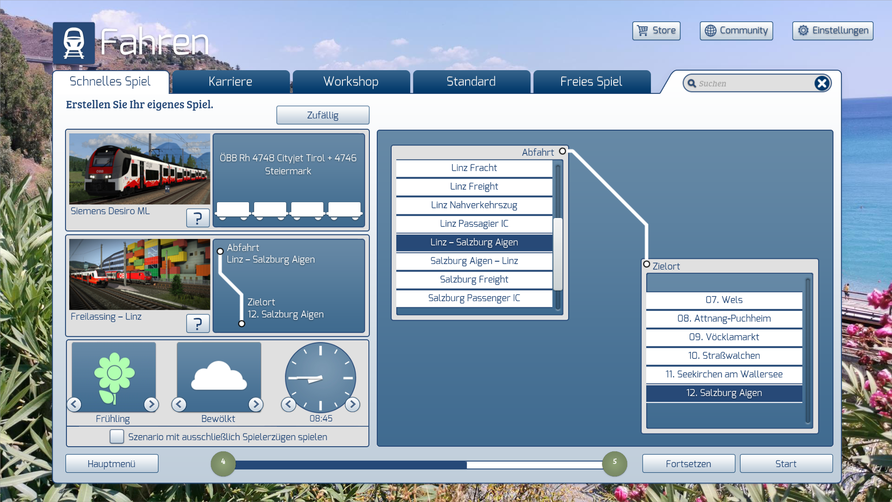Click the search magnifier icon
The height and width of the screenshot is (502, 892).
[692, 84]
